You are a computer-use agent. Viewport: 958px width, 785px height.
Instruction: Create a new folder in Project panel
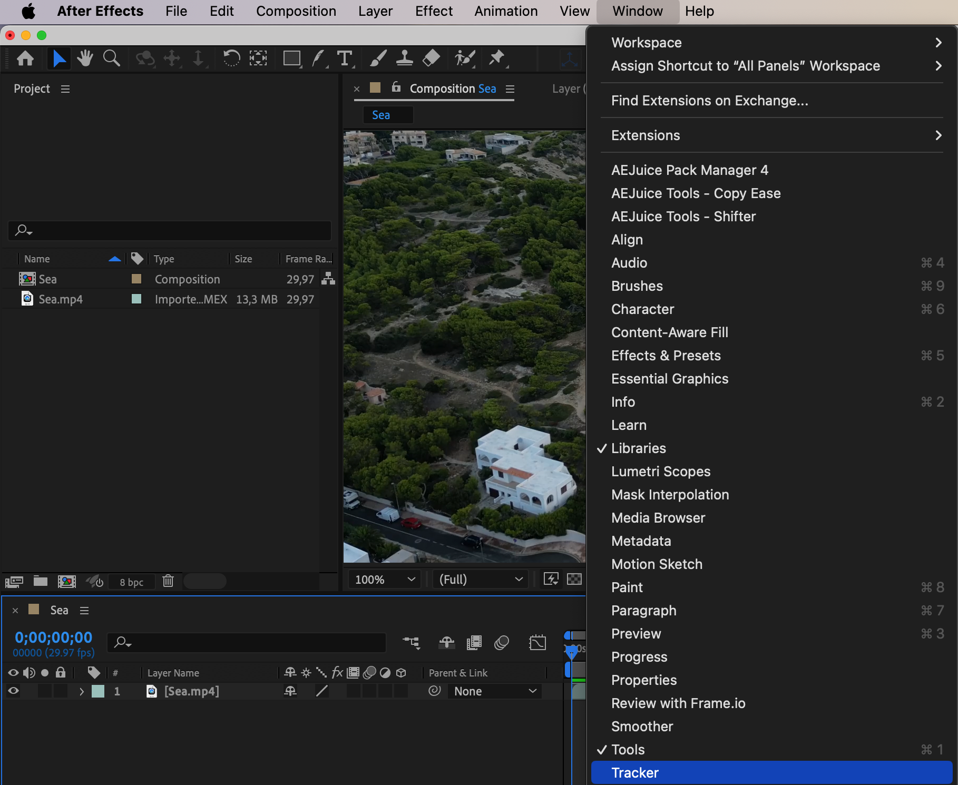(x=41, y=581)
